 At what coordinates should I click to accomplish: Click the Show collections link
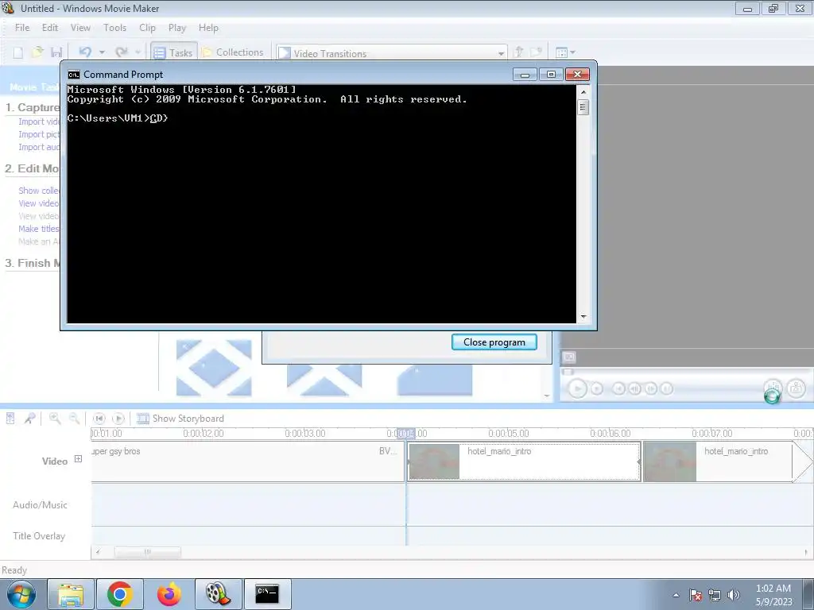pyautogui.click(x=39, y=191)
